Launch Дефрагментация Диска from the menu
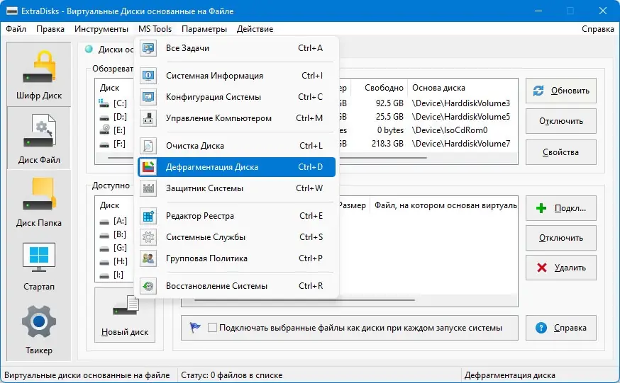The width and height of the screenshot is (620, 383). click(236, 167)
